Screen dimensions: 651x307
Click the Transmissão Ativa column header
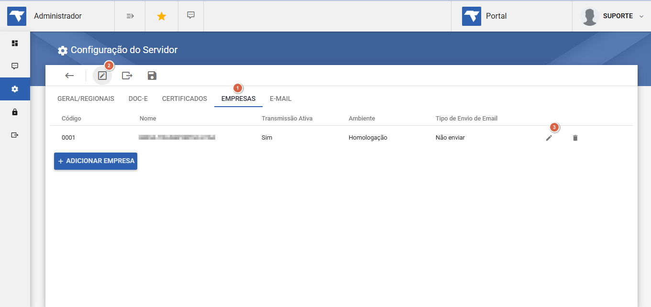(x=287, y=118)
